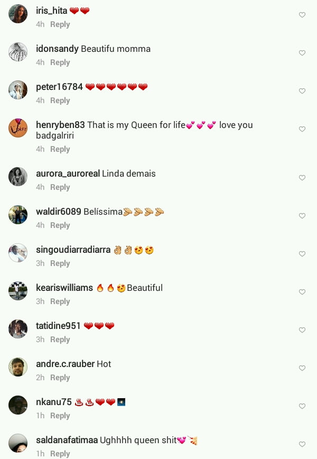Image resolution: width=317 pixels, height=459 pixels.
Task: Open the waldir6089 username link
Action: click(x=59, y=212)
